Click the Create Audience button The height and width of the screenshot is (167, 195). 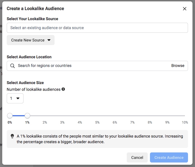coord(169,157)
